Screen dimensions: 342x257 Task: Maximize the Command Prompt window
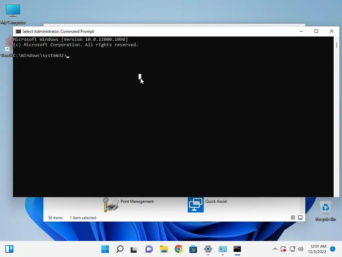pyautogui.click(x=316, y=31)
